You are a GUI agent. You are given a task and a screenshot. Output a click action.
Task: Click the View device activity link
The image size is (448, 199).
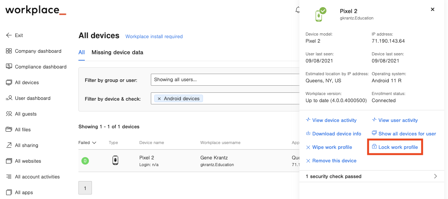click(x=334, y=120)
